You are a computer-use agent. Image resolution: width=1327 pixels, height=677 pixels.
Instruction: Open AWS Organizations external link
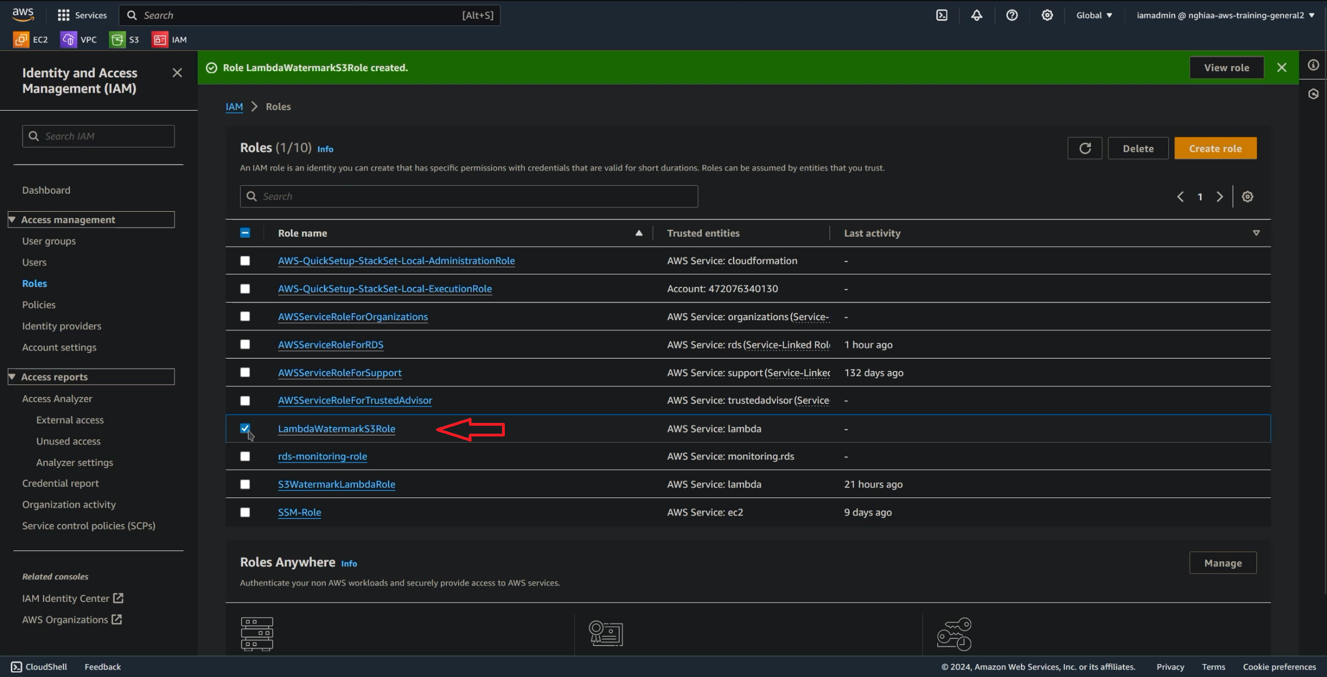[x=72, y=619]
